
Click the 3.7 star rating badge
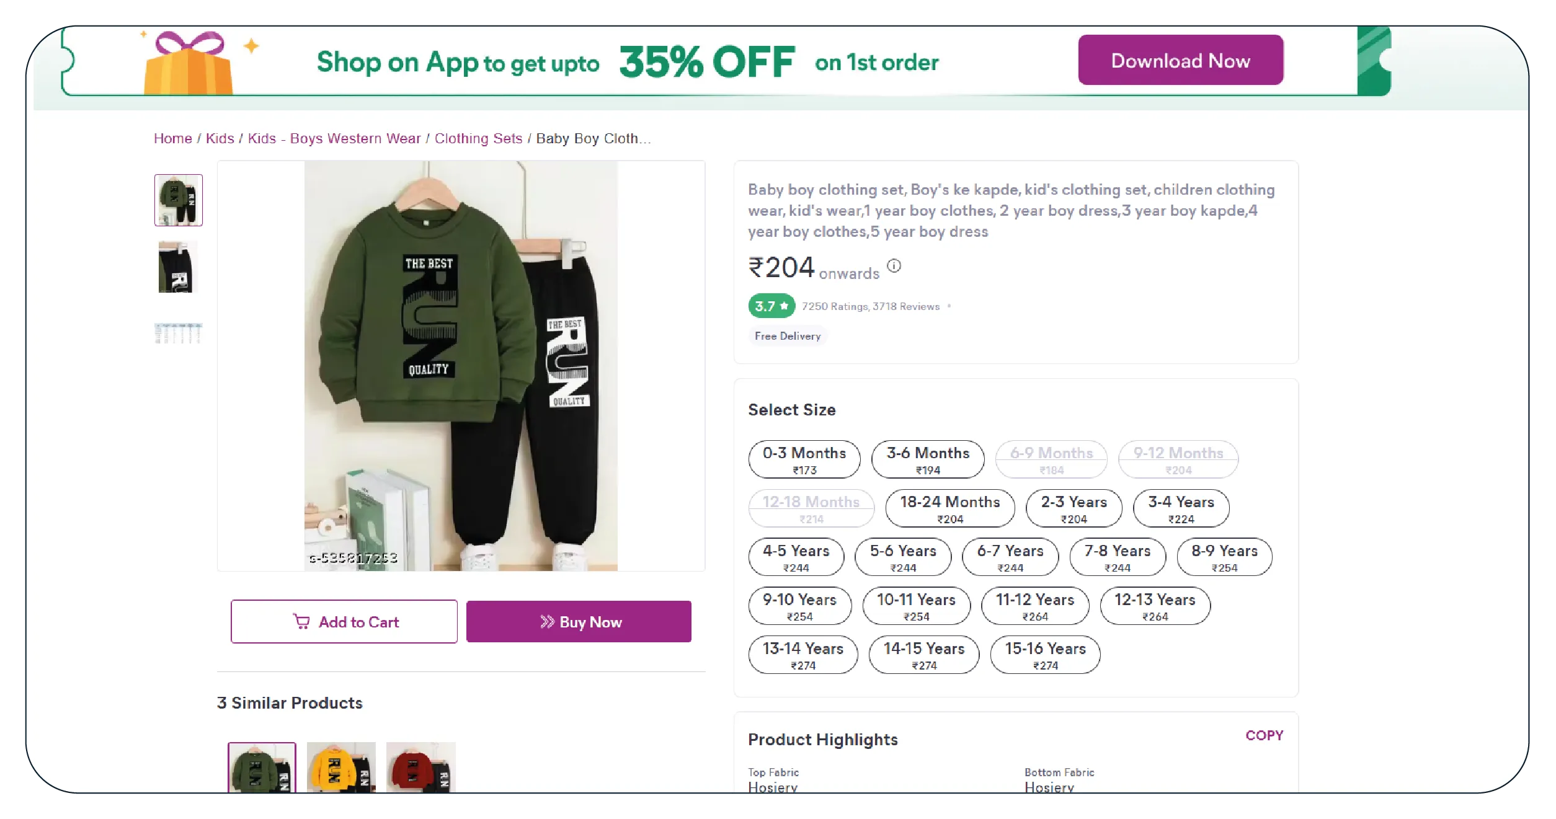tap(771, 306)
